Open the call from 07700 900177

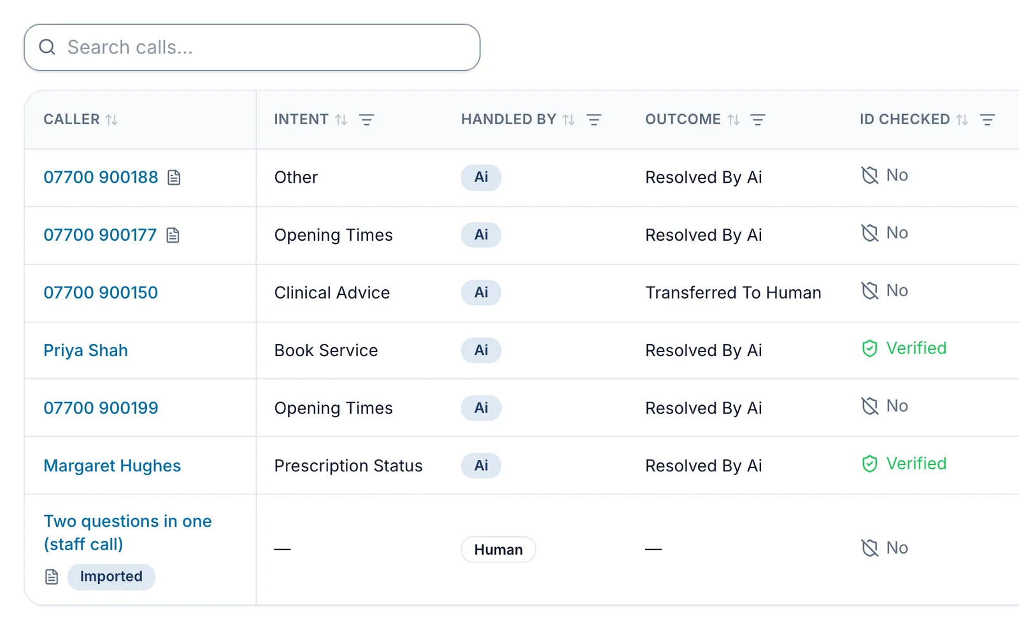point(100,235)
